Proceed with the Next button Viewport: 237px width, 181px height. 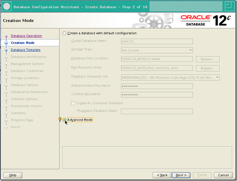coord(181,175)
